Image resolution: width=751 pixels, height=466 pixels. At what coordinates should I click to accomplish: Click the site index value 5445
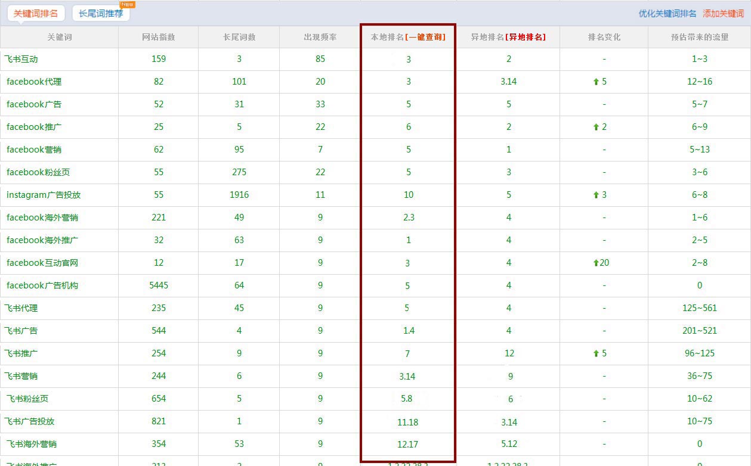tap(159, 285)
